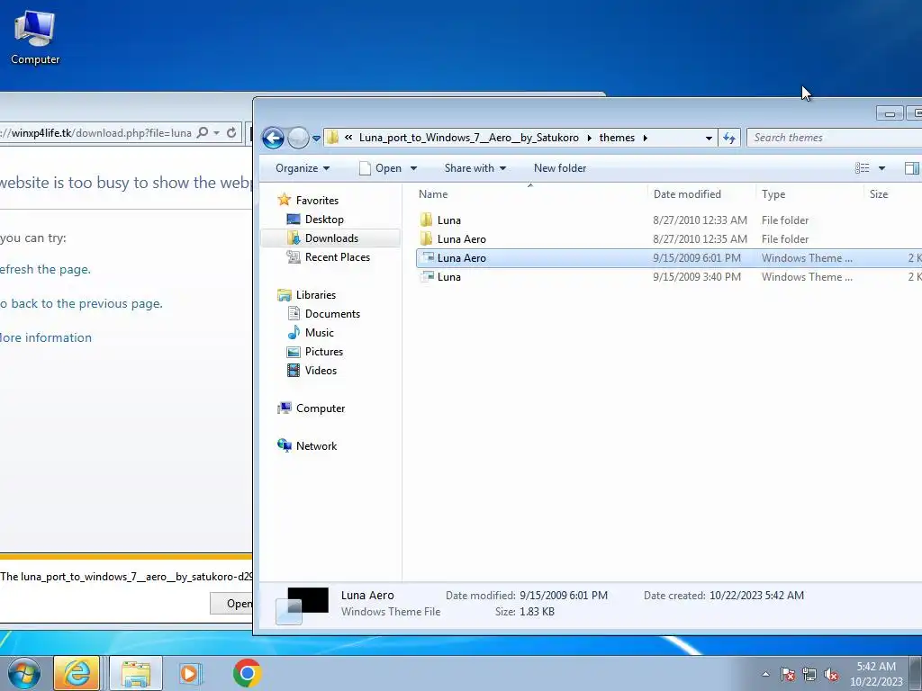The image size is (922, 691).
Task: Expand the Open button dropdown arrow
Action: 413,168
